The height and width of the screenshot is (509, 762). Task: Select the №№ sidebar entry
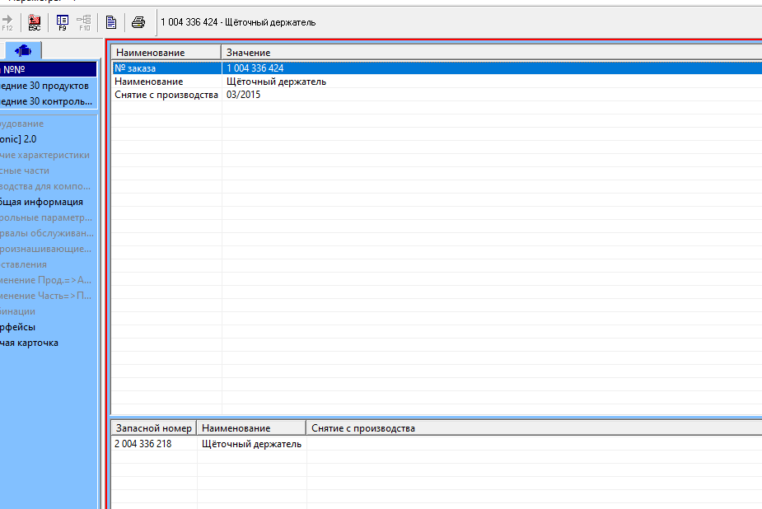point(48,69)
